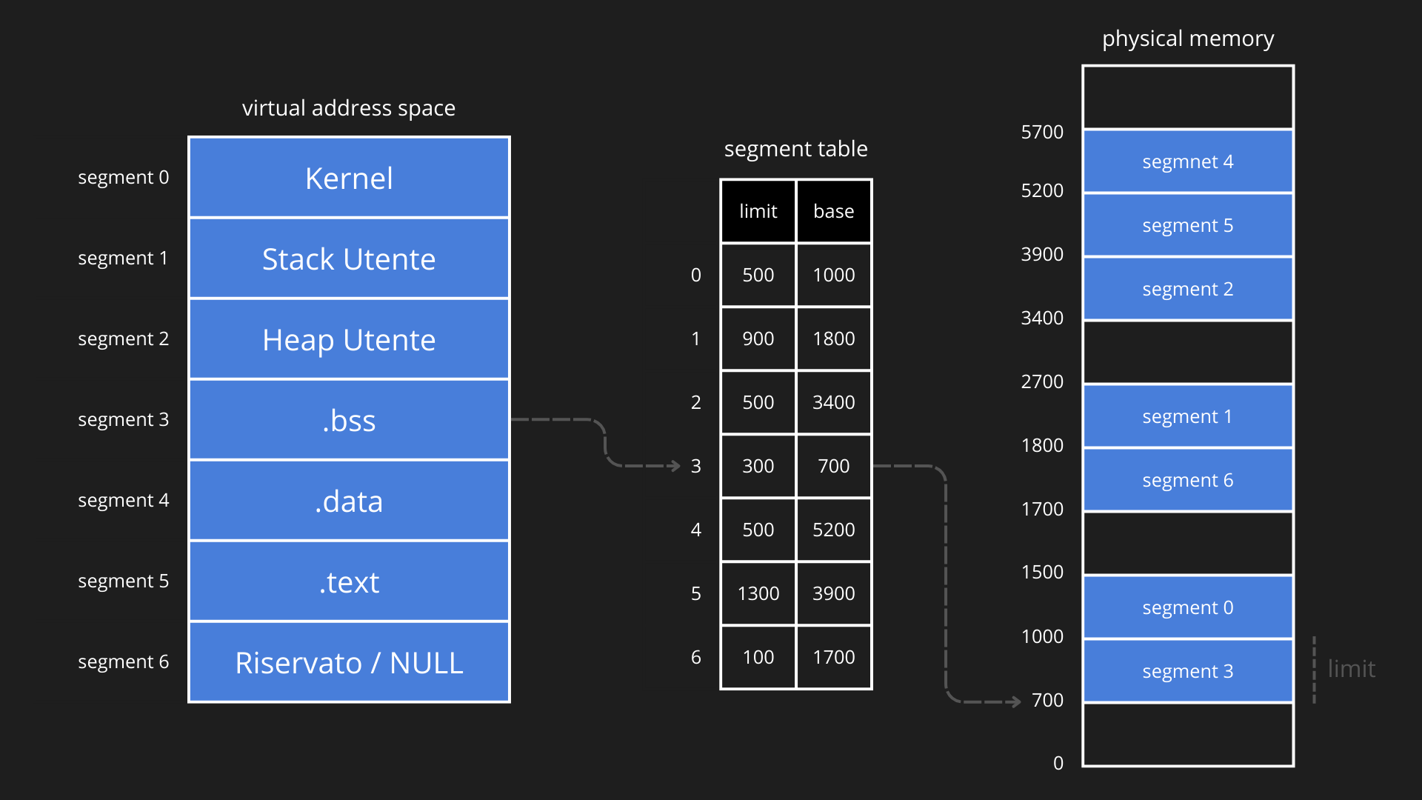Viewport: 1422px width, 800px height.
Task: Click the Heap Utente block
Action: pos(349,339)
